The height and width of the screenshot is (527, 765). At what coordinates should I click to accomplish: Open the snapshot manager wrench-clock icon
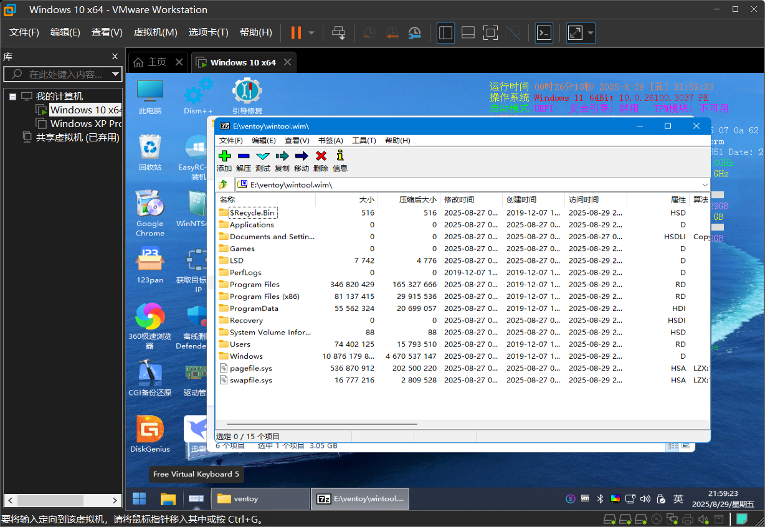point(415,33)
